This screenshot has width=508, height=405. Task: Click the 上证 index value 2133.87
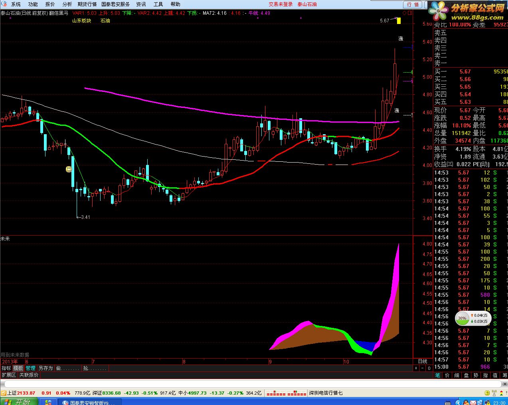point(26,393)
